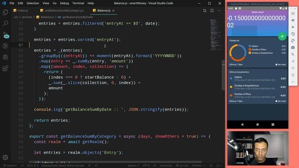The height and width of the screenshot is (168, 299).
Task: Click emulator toolbar home circle
Action: 293,68
